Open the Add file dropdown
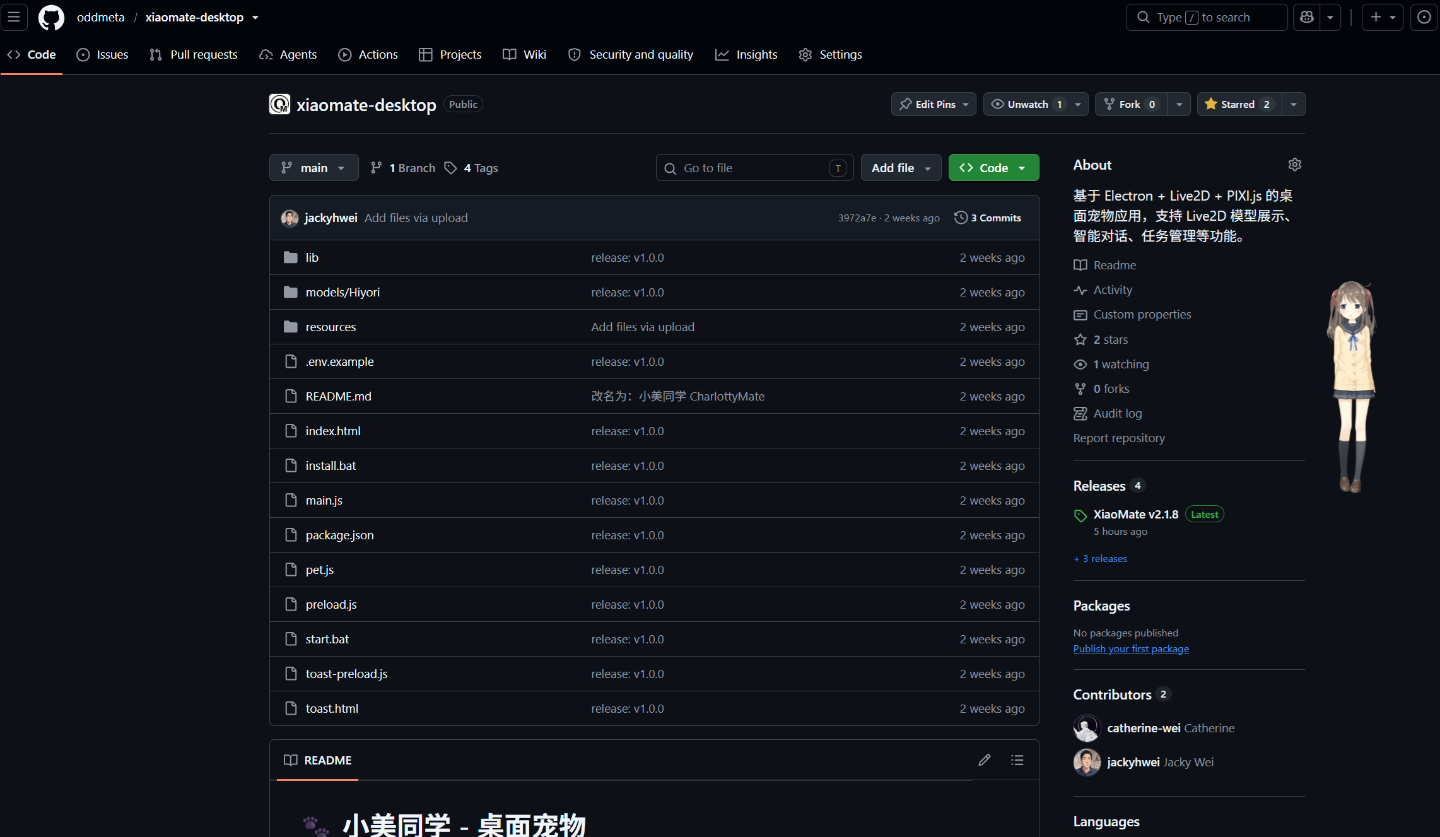Screen dimensions: 1440x837 [901, 168]
